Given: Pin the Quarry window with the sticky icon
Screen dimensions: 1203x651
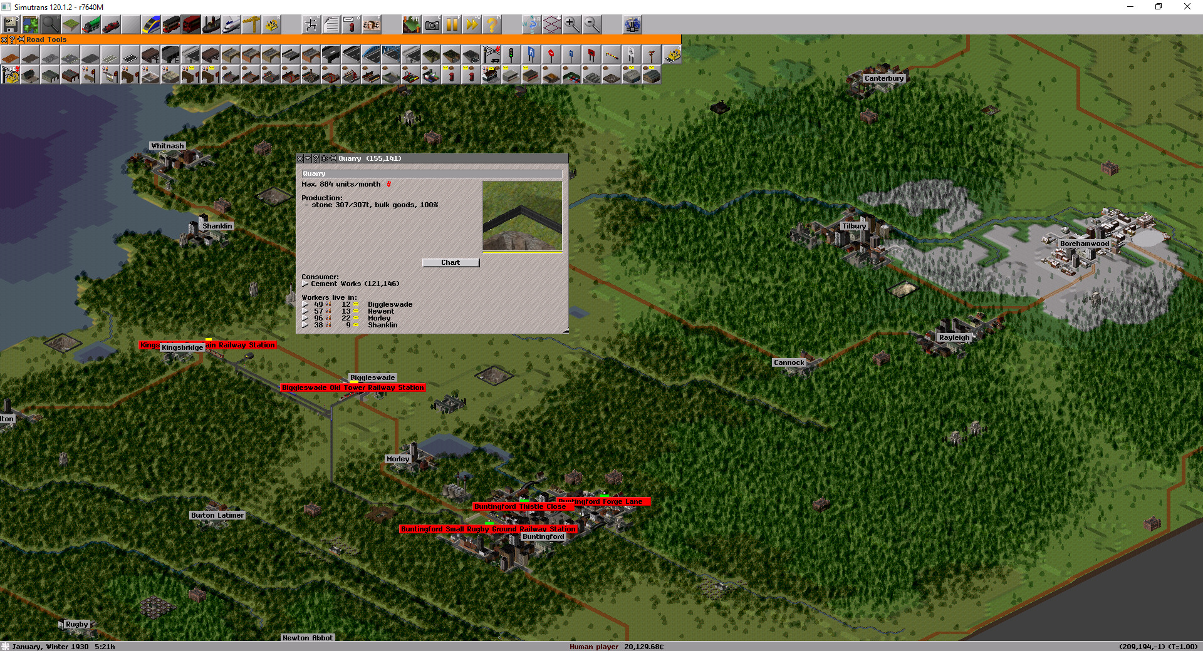Looking at the screenshot, I should 332,158.
